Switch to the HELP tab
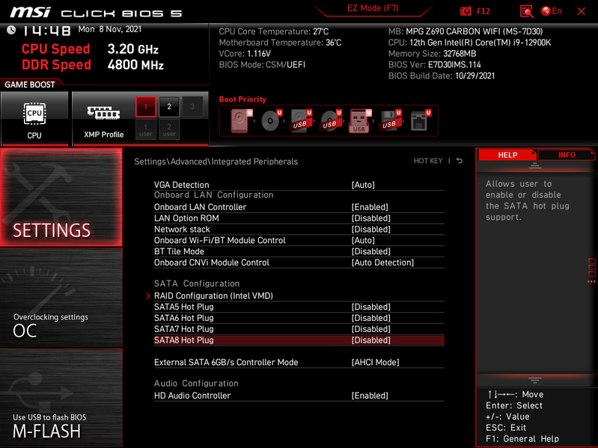Image resolution: width=598 pixels, height=448 pixels. [507, 155]
